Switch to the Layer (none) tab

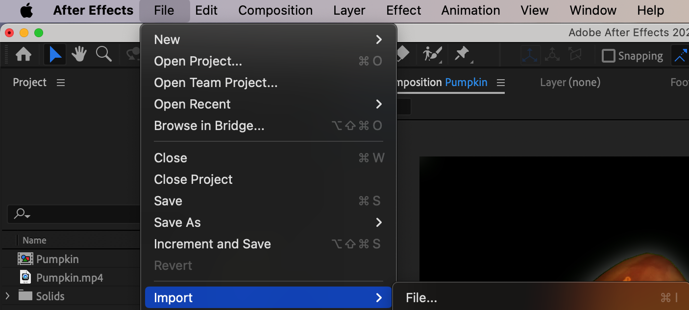point(570,83)
